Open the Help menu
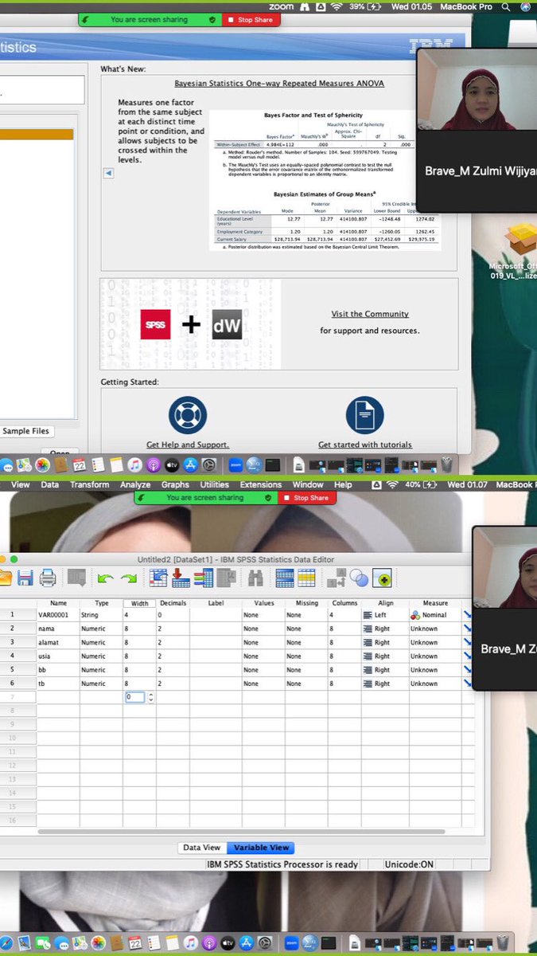Image resolution: width=537 pixels, height=956 pixels. [343, 484]
